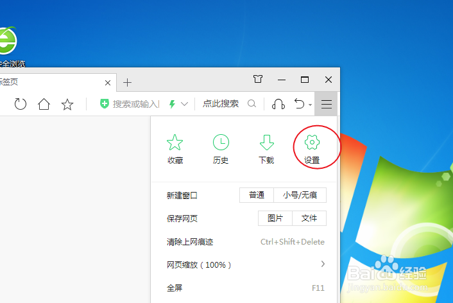Click the hamburger main menu button
Image resolution: width=453 pixels, height=303 pixels.
tap(327, 104)
